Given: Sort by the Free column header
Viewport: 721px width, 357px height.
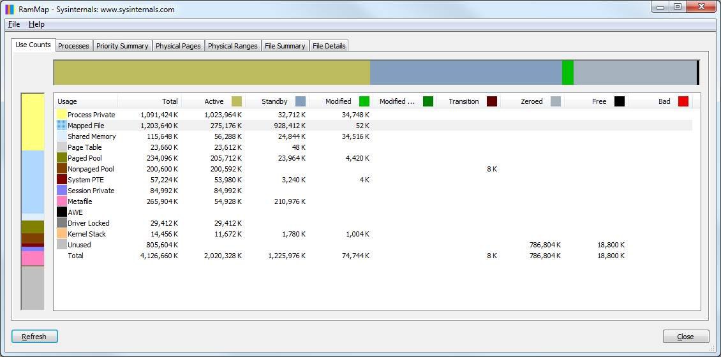Looking at the screenshot, I should pos(597,101).
